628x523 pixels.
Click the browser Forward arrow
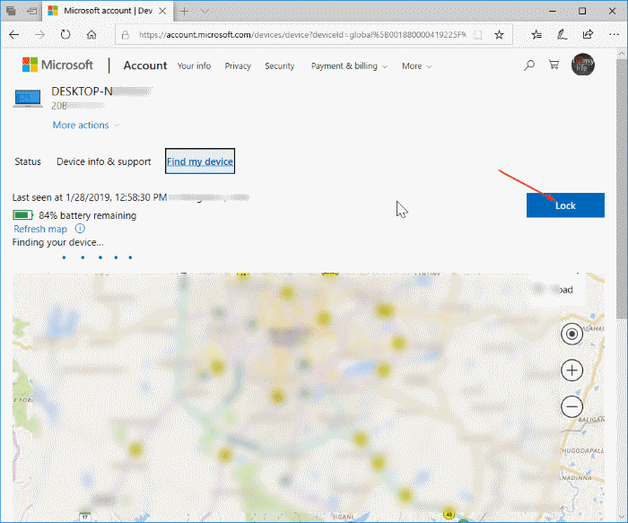tap(39, 35)
